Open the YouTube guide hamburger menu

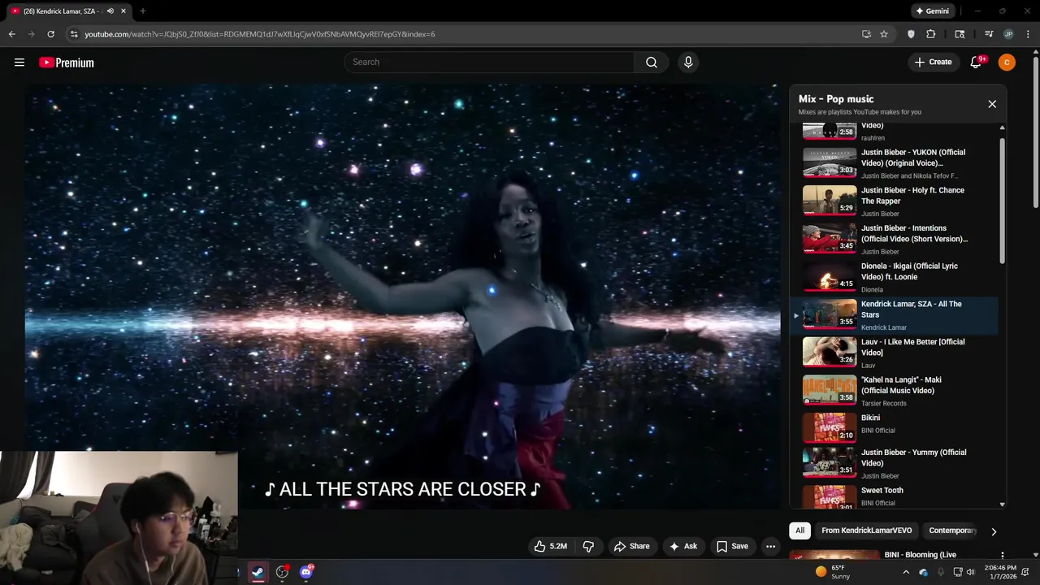(x=19, y=63)
